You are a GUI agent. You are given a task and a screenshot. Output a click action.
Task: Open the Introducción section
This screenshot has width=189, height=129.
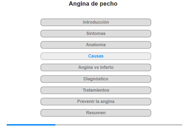pos(96,22)
